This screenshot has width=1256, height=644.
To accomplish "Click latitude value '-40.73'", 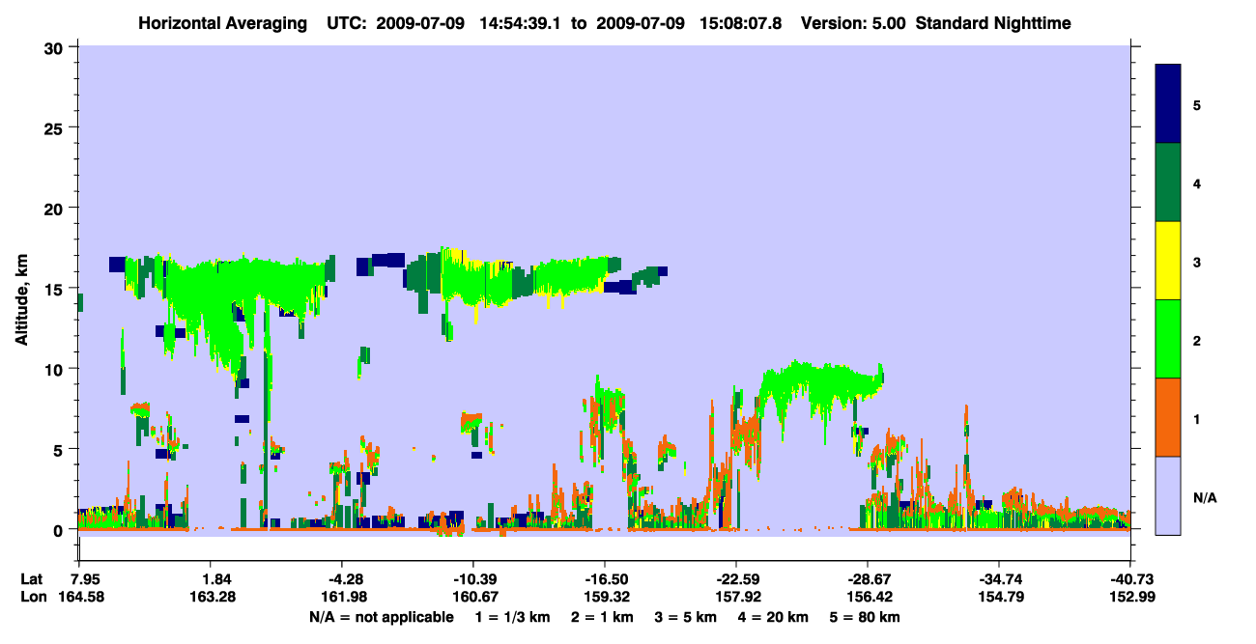I will tap(1130, 579).
